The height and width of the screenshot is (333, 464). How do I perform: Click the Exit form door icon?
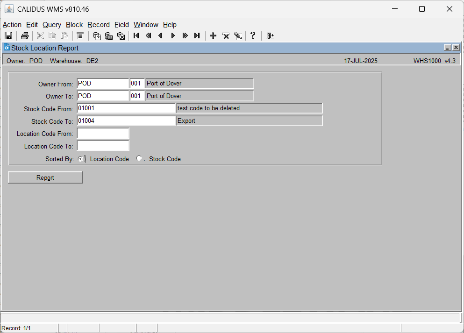pos(270,36)
